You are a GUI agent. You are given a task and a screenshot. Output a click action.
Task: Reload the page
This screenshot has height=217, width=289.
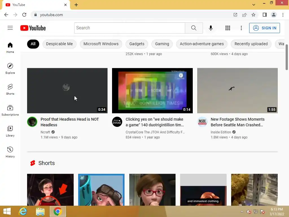[x=24, y=15]
